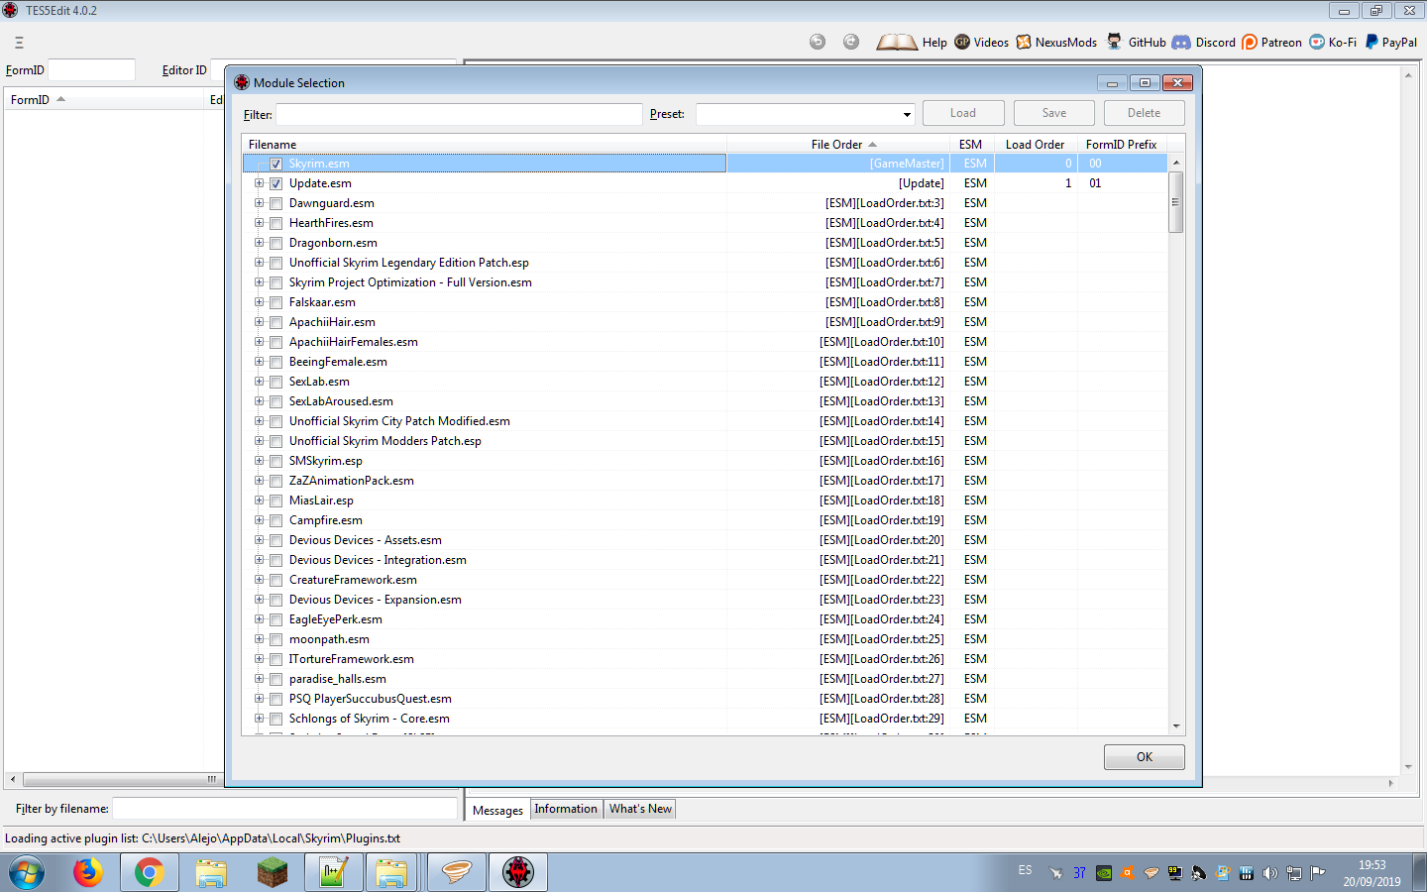The width and height of the screenshot is (1427, 892).
Task: Open the PayPal icon
Action: (1372, 42)
